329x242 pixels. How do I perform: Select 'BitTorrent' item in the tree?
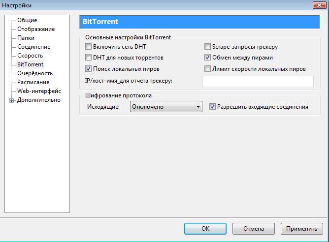click(30, 64)
